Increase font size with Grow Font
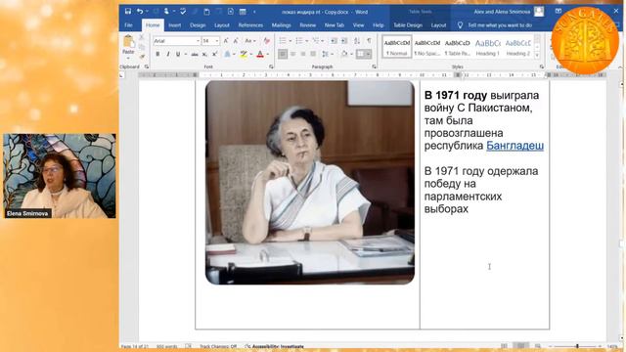The width and height of the screenshot is (626, 352). pyautogui.click(x=226, y=41)
